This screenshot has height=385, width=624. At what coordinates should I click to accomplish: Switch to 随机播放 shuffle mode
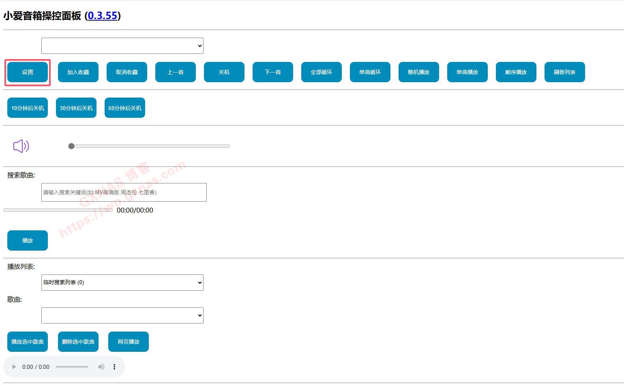419,72
